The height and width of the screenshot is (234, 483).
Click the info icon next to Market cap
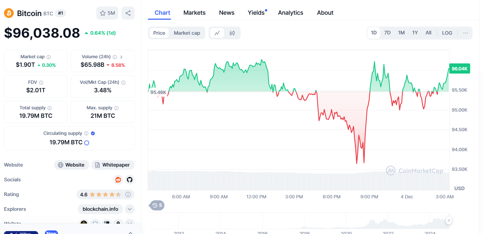49,57
